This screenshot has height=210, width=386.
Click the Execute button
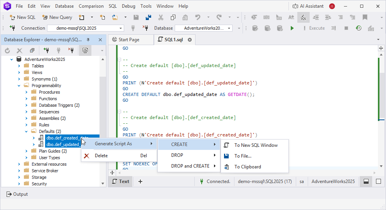point(314,28)
